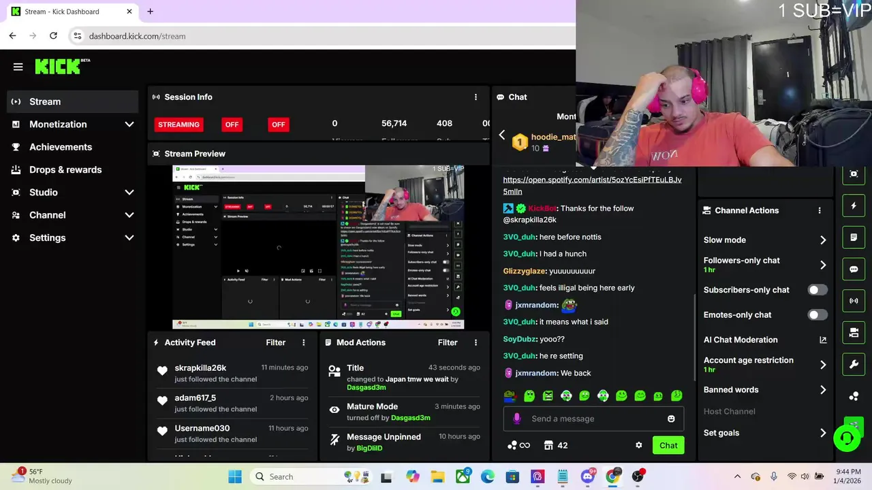Open AI Chat Moderation external link icon

[x=823, y=340]
